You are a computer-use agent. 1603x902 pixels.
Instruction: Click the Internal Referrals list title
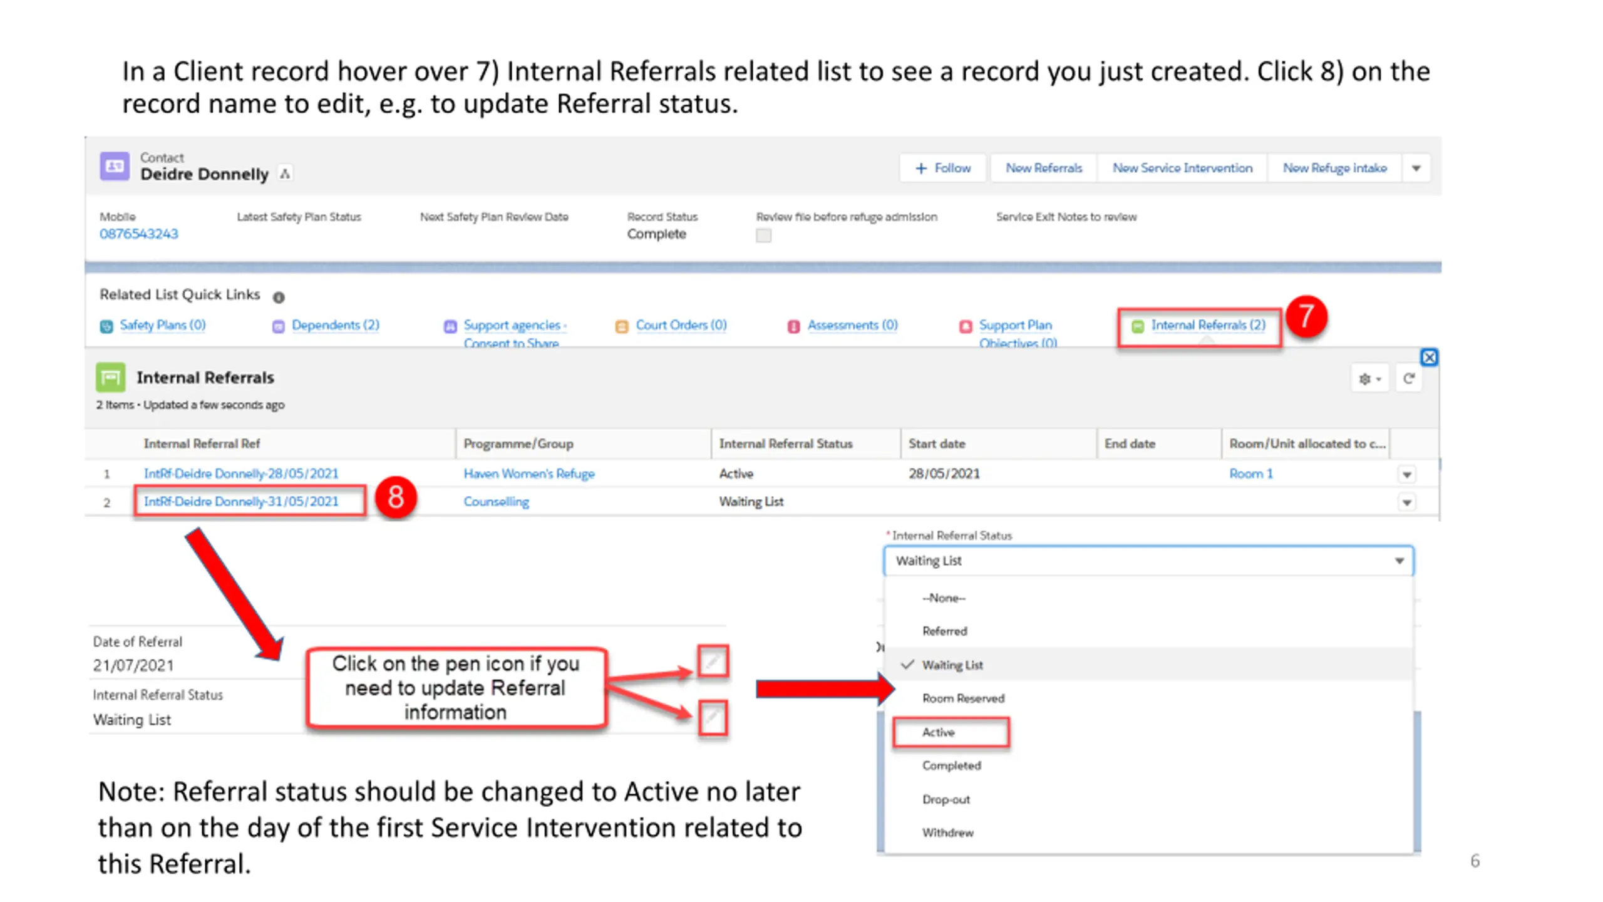205,378
